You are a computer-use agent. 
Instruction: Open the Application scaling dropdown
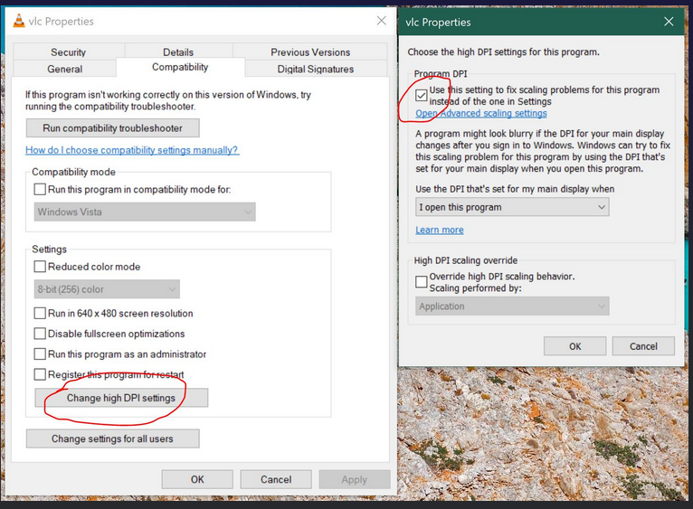coord(512,306)
